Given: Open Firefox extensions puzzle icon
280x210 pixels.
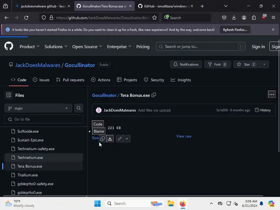Looking at the screenshot, I should click(x=254, y=17).
